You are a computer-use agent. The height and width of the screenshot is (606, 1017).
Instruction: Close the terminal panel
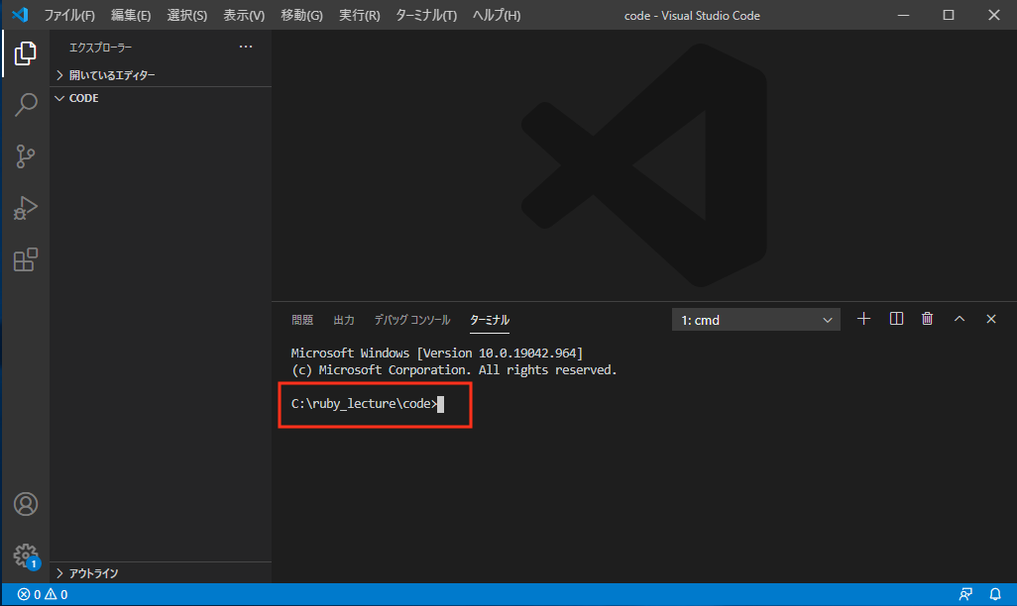tap(991, 319)
